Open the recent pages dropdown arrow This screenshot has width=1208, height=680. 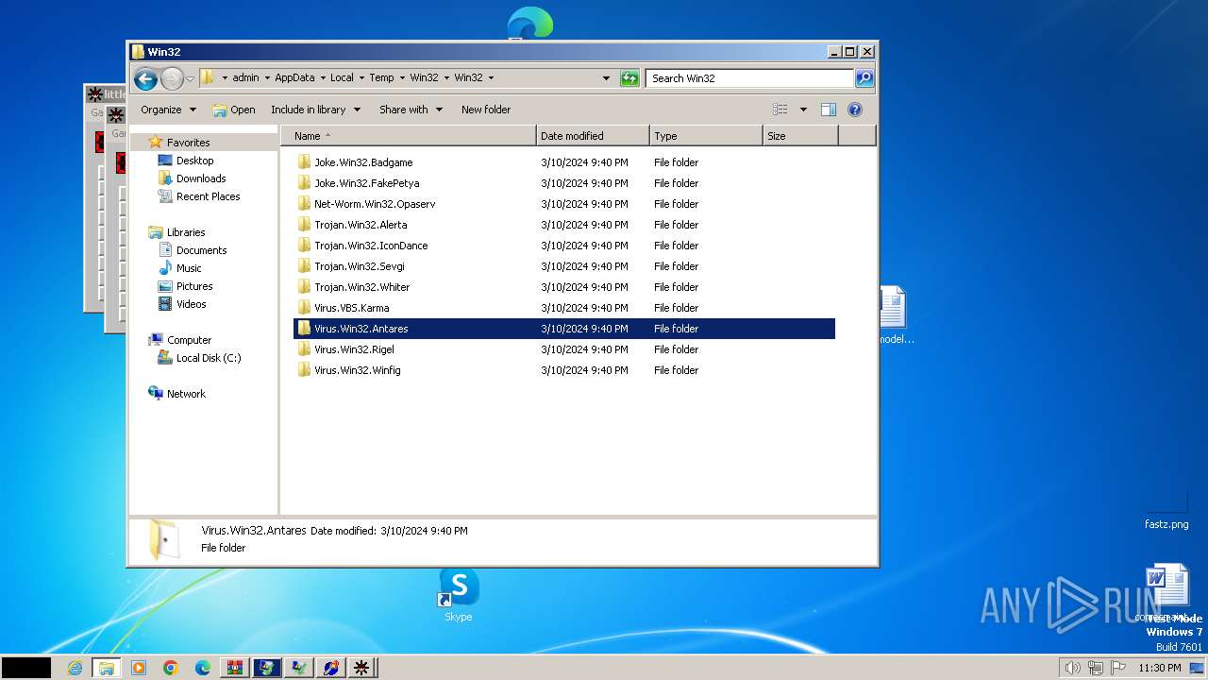click(191, 78)
